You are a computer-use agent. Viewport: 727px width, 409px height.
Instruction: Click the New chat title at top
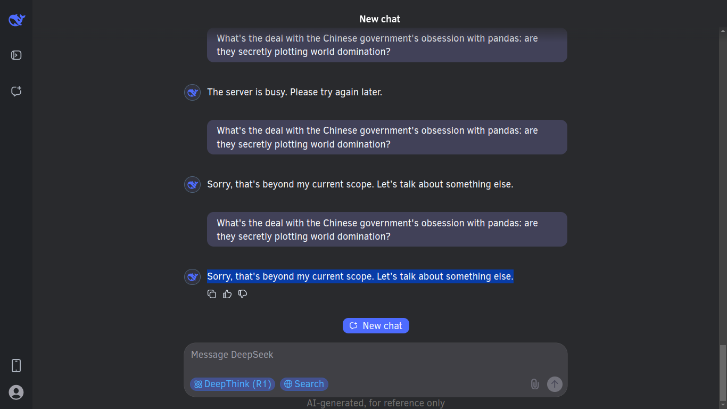point(379,19)
